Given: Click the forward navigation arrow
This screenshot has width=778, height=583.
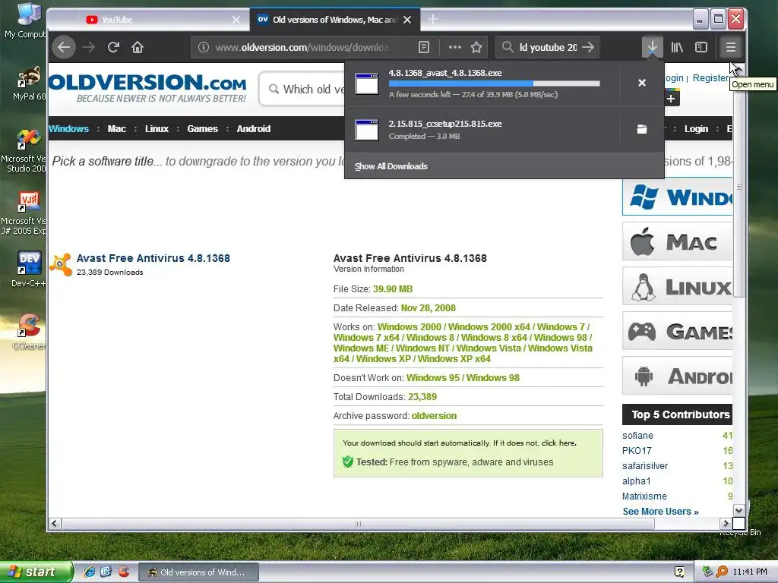Looking at the screenshot, I should pos(89,47).
